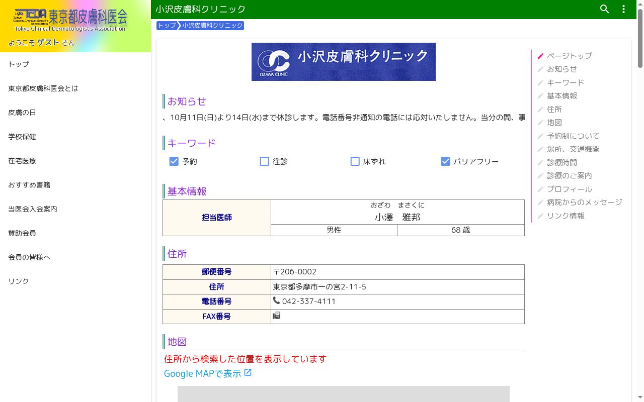
Task: Jump to プロフィール in the page index
Action: 570,189
